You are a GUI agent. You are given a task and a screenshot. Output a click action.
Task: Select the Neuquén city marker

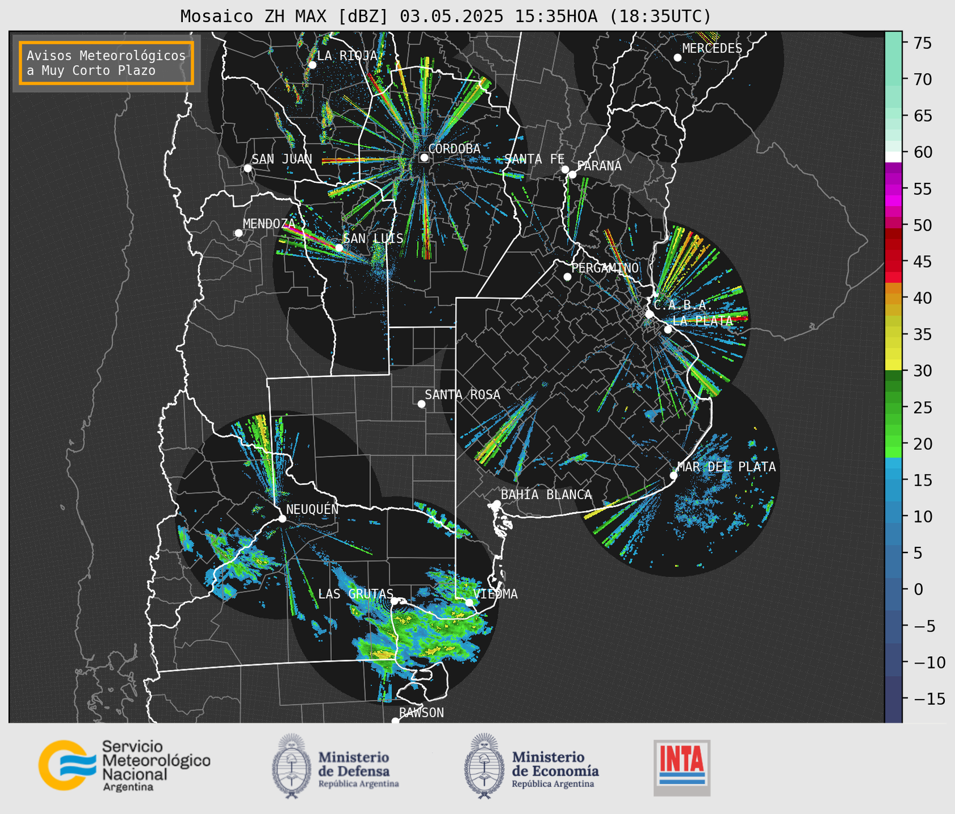tap(282, 519)
